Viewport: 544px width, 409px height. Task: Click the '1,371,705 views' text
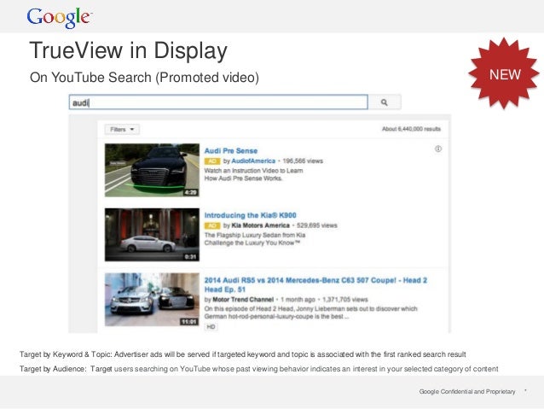pos(345,300)
